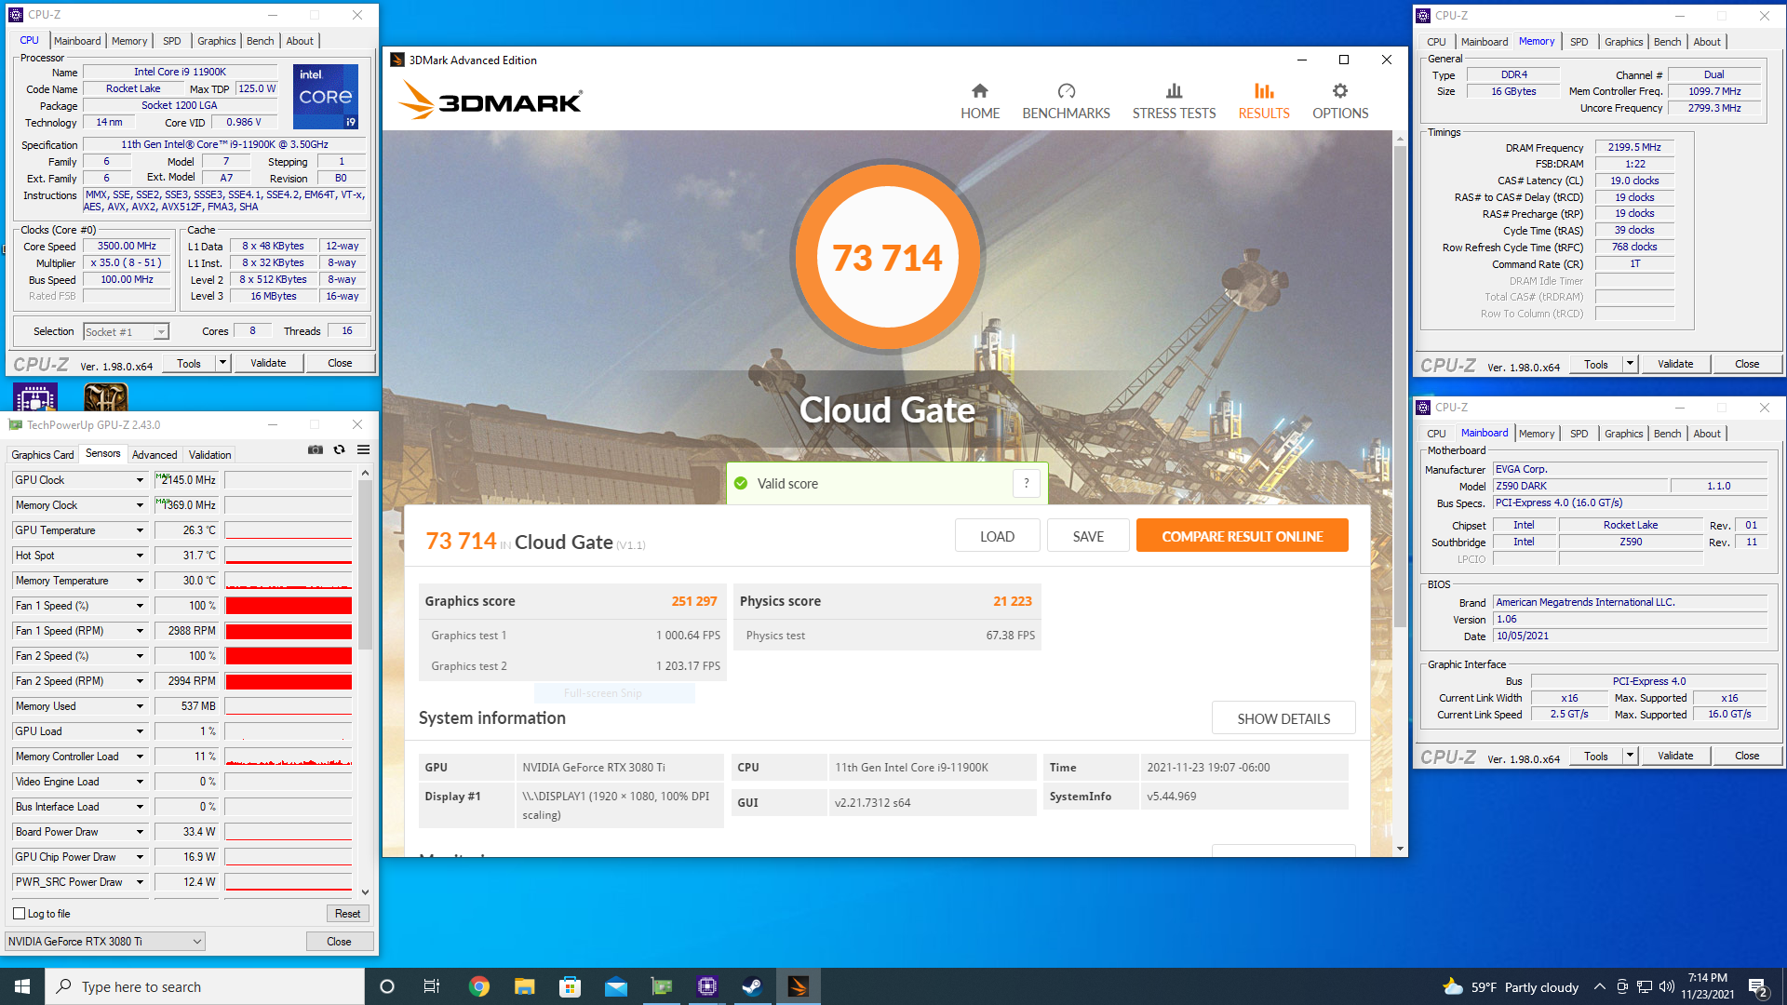This screenshot has width=1787, height=1005.
Task: Click the SAVE button in 3DMark
Action: 1088,536
